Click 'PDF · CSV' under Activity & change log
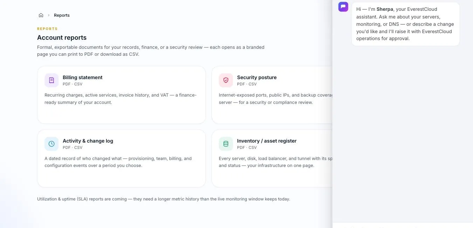Screen dimensions: 473x228 click(x=72, y=147)
